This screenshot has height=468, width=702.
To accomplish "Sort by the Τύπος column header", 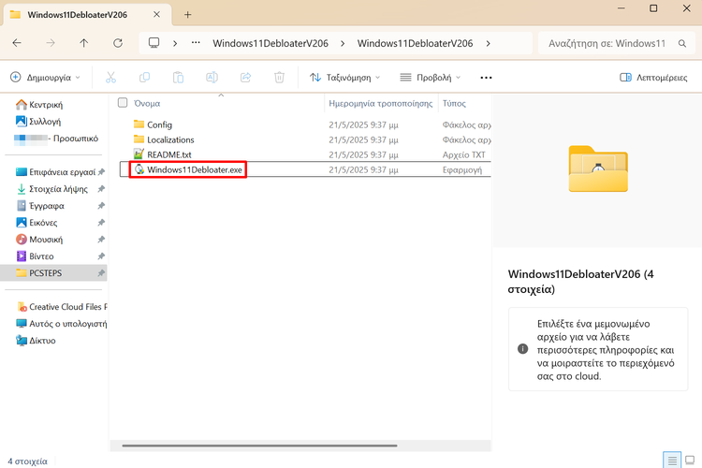I will pyautogui.click(x=454, y=104).
